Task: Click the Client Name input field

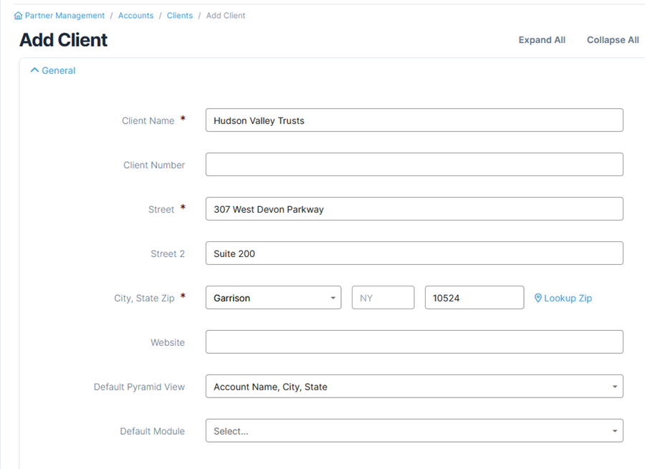Action: (414, 120)
